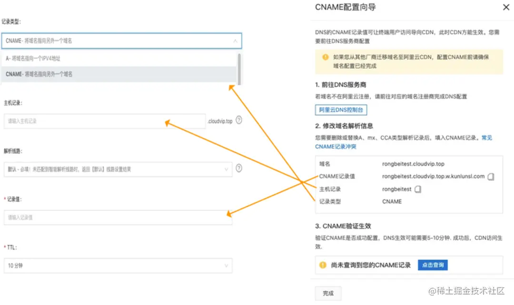This screenshot has height=305, width=514.
Task: Click heading 1. 前往DNS服务商
Action: (341, 85)
